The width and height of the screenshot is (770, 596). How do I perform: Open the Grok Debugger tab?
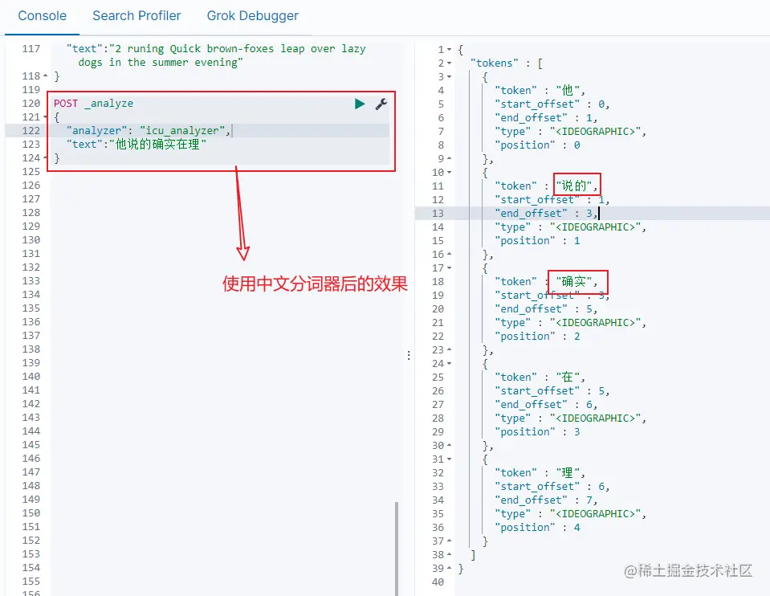tap(252, 16)
